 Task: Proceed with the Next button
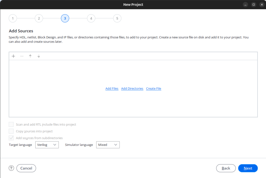[x=248, y=168]
